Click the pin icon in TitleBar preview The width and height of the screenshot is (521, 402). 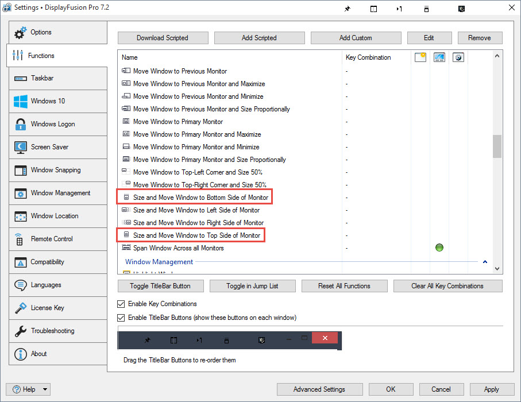(148, 340)
